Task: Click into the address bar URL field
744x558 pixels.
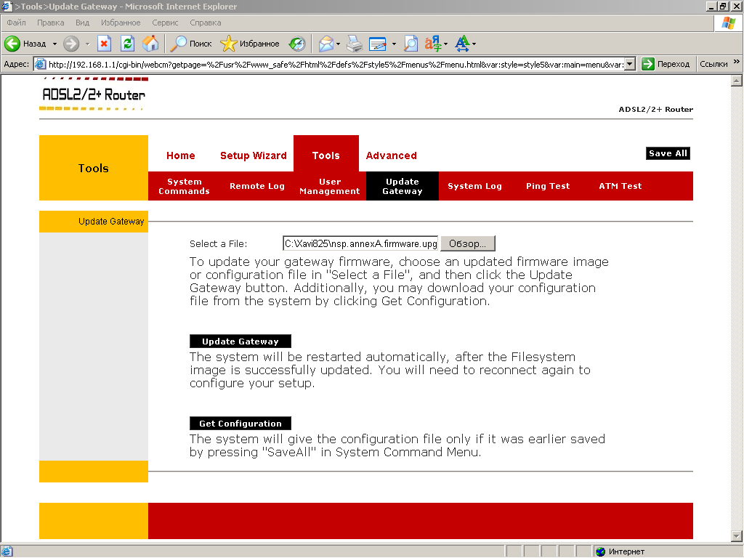Action: click(336, 64)
